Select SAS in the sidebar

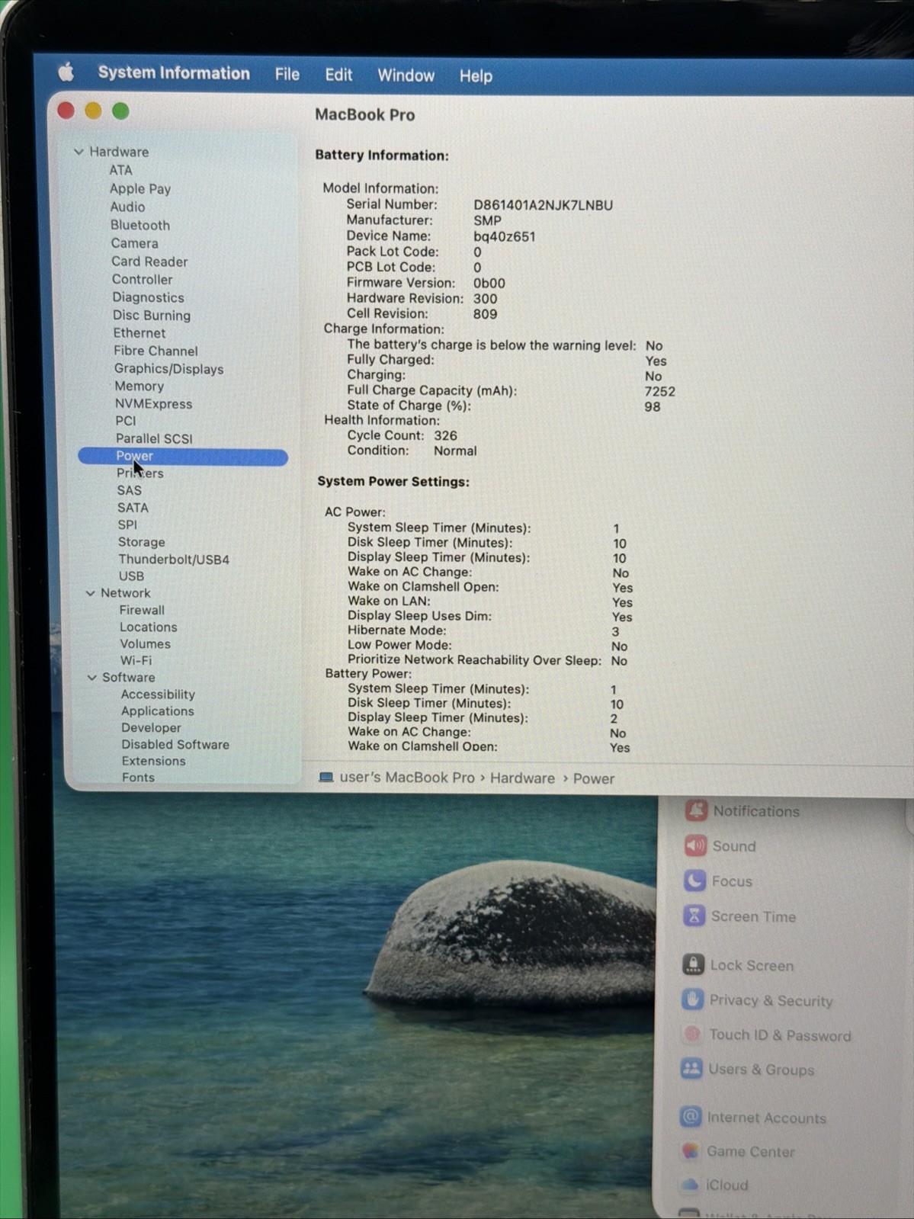(129, 490)
